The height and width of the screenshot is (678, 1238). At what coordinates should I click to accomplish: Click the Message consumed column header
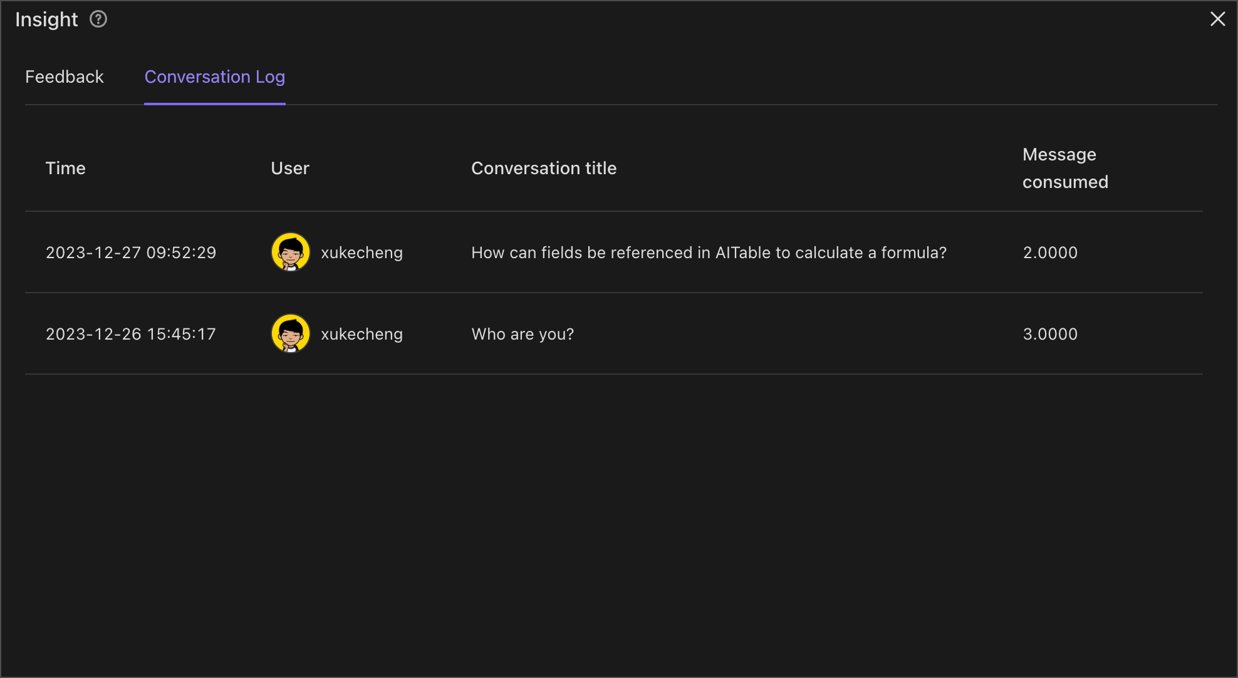pos(1065,168)
